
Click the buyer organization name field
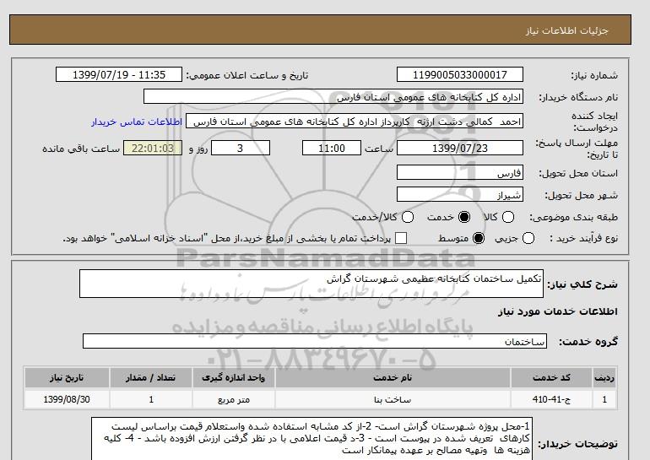click(333, 97)
